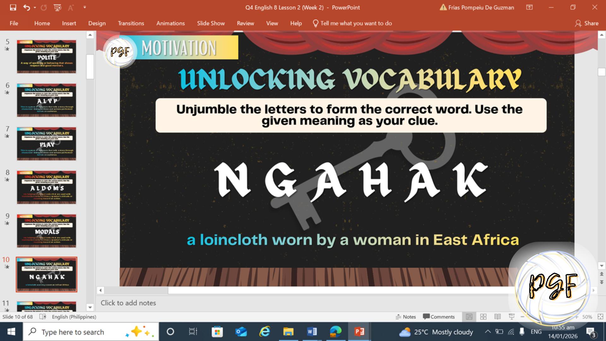This screenshot has width=606, height=341.
Task: Open the File menu
Action: click(x=14, y=23)
